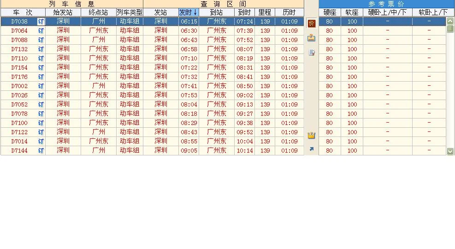Click arrival time 10:14
Screen dimensions: 455x249
pyautogui.click(x=245, y=151)
